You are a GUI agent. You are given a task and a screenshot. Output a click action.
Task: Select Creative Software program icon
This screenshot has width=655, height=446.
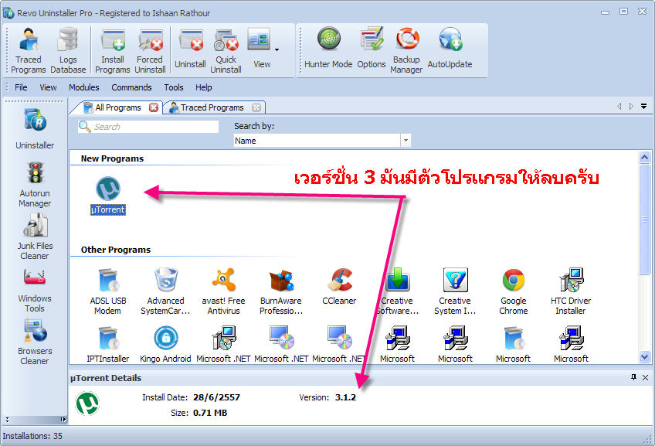click(397, 291)
